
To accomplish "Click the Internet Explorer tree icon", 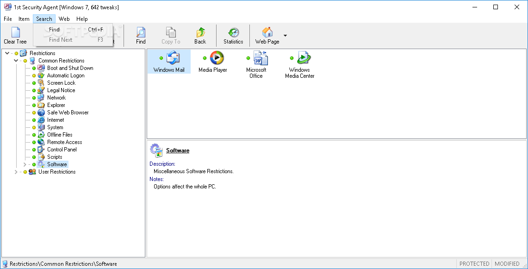I will click(x=41, y=120).
